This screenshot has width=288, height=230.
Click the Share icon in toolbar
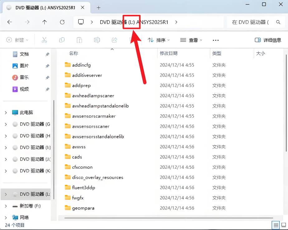(114, 40)
